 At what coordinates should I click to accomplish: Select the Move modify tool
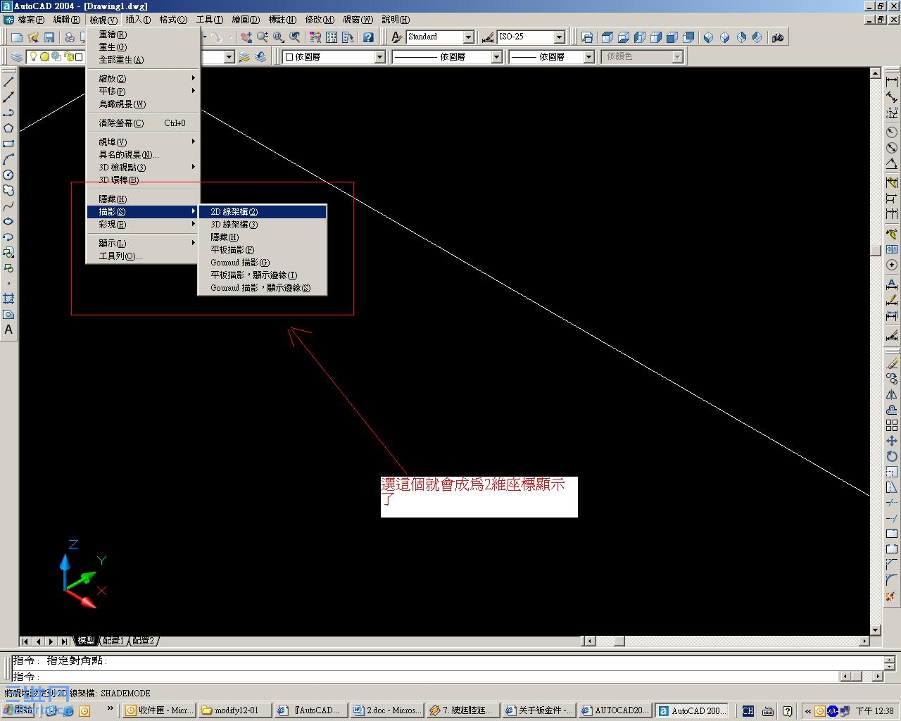click(892, 441)
